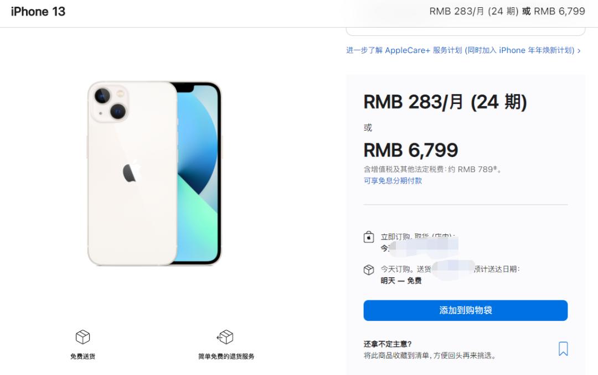Click the 还拿不定主意? heading
This screenshot has height=375, width=598.
tap(388, 344)
